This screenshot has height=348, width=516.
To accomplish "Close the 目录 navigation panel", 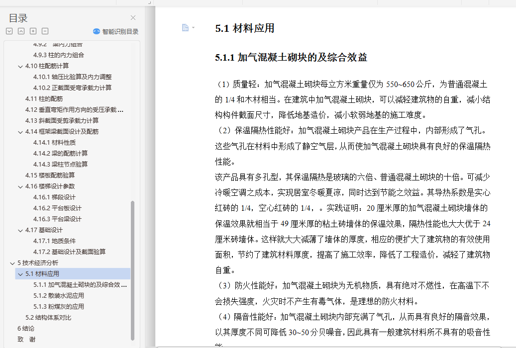I will coord(133,18).
